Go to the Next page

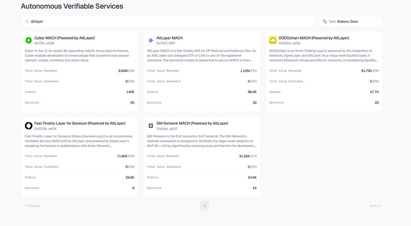[374, 206]
